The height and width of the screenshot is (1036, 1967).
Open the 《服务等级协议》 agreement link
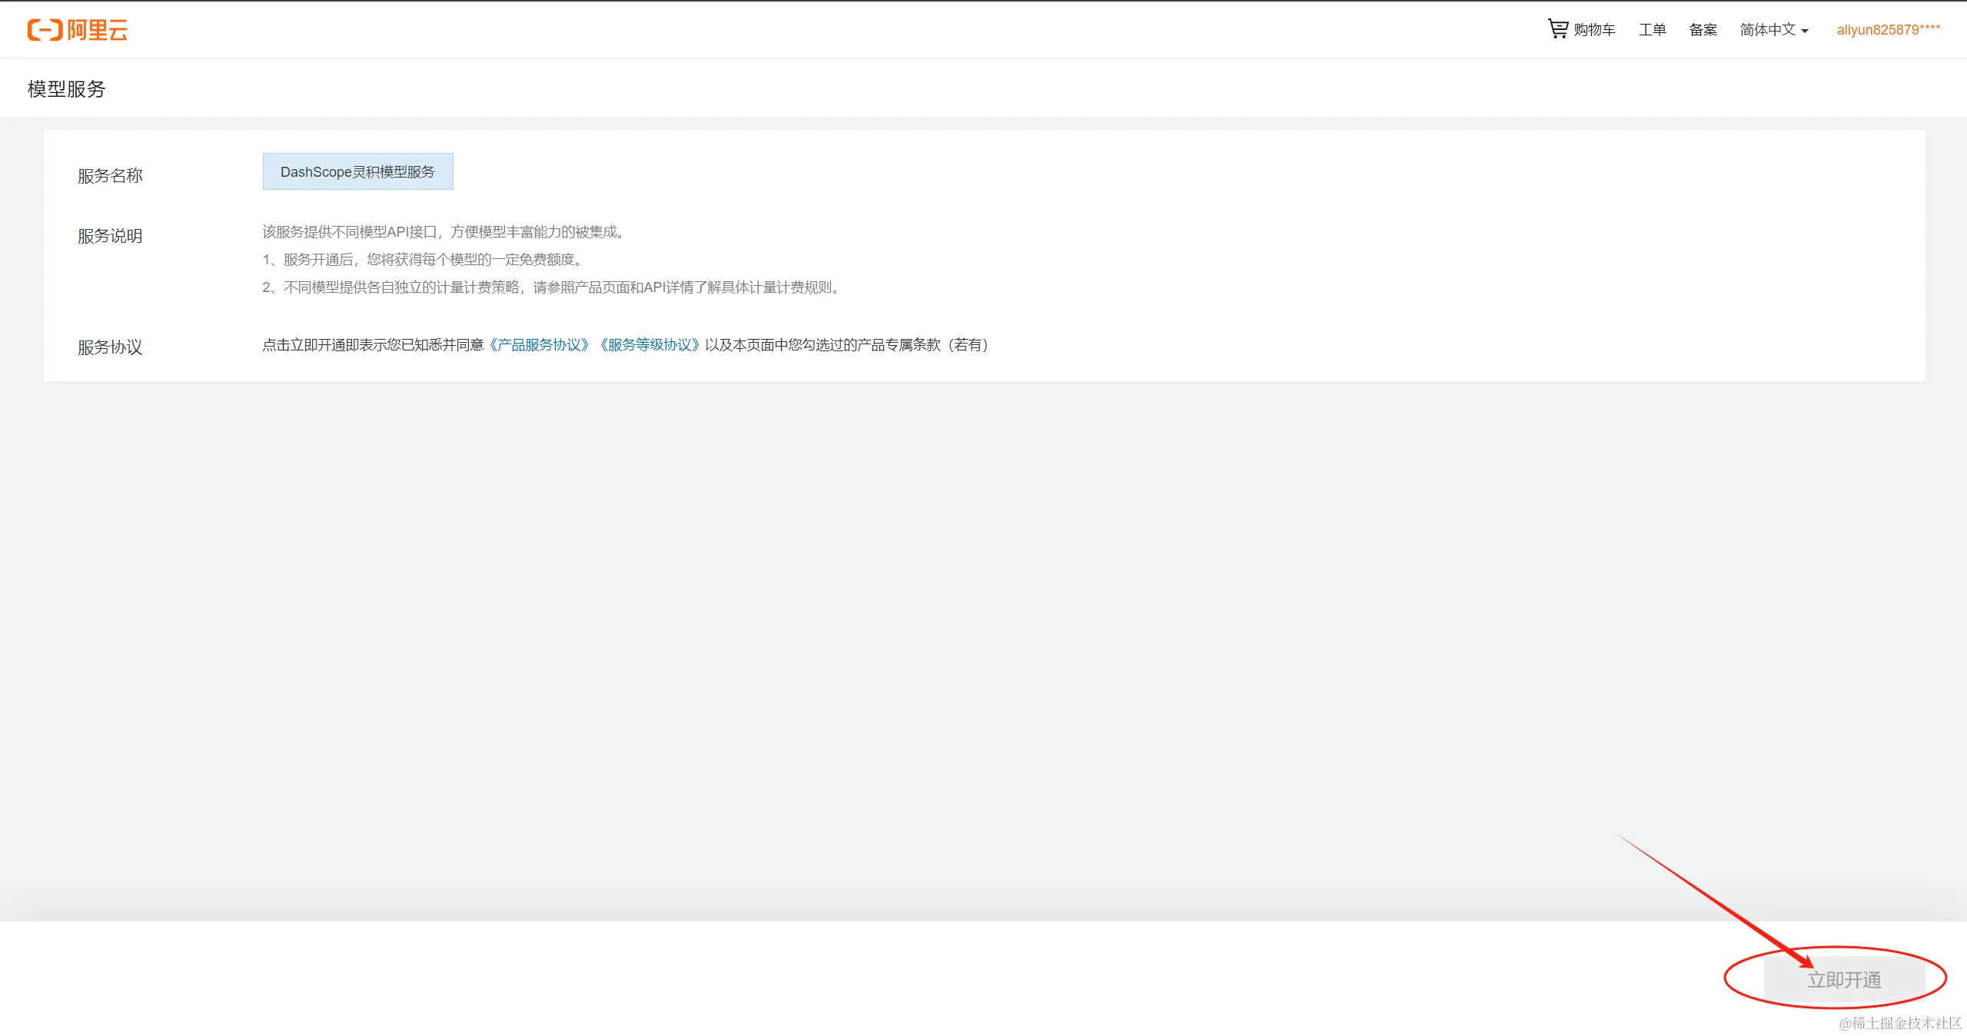(649, 345)
